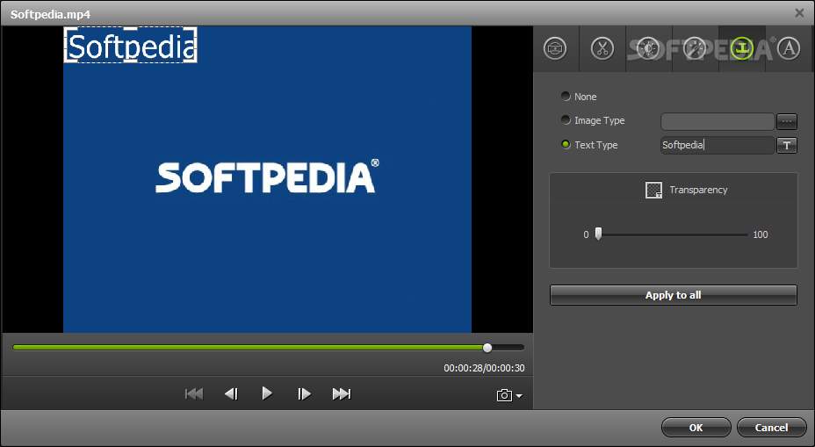Confirm with the OK button
This screenshot has height=447, width=815.
coord(696,428)
